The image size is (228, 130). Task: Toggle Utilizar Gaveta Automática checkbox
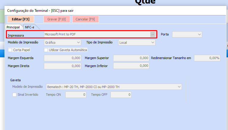point(46,50)
